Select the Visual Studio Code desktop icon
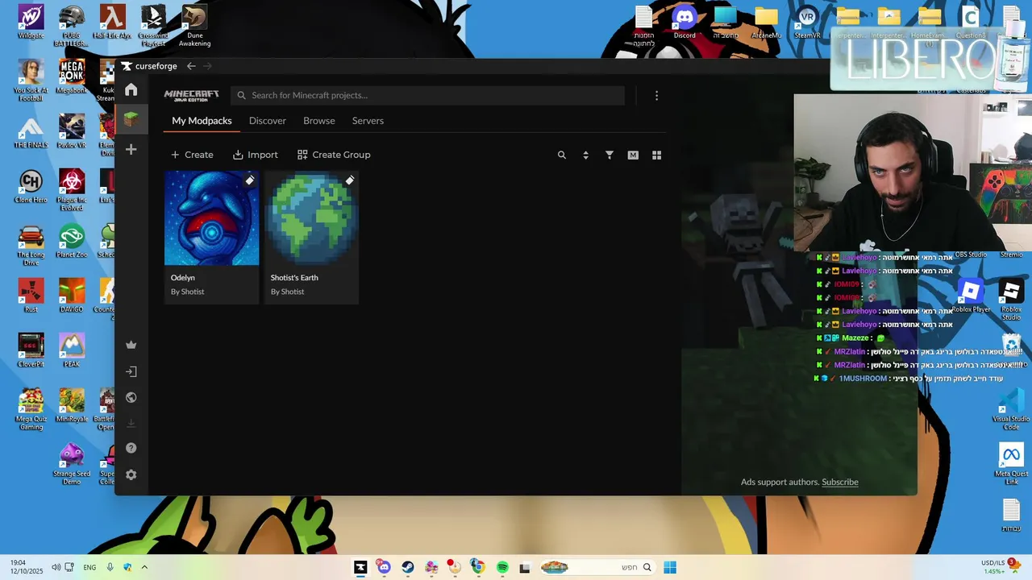This screenshot has height=580, width=1032. click(x=1011, y=408)
